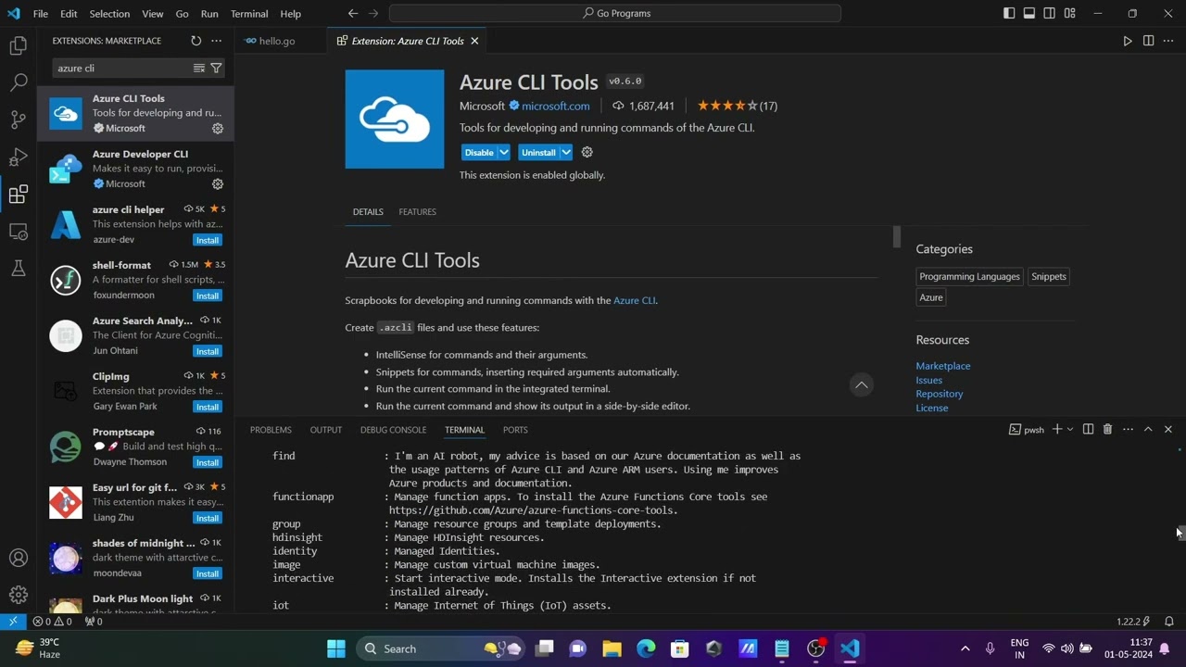This screenshot has width=1186, height=667.
Task: Open Manage gear in activity bar
Action: (19, 595)
